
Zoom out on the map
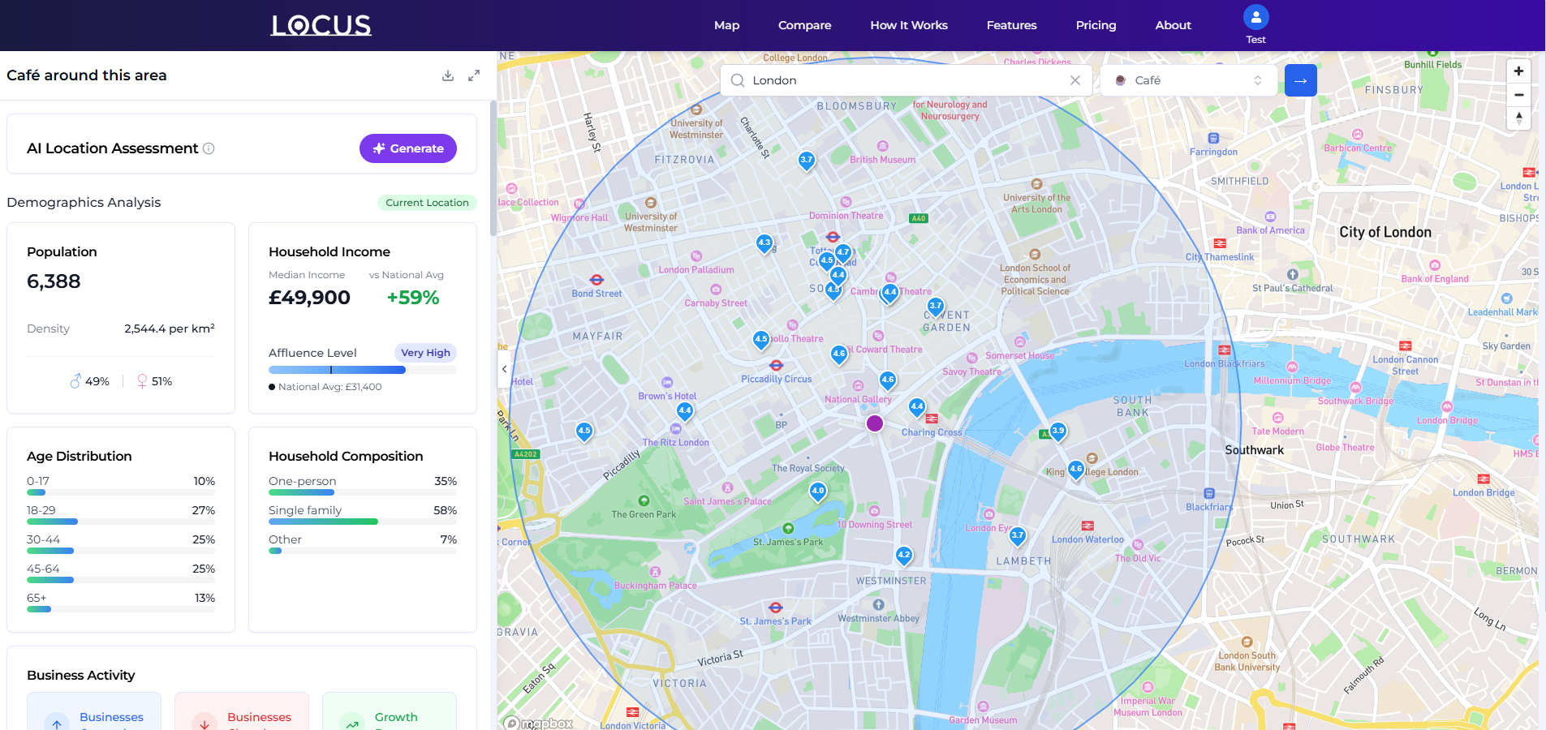(x=1518, y=95)
